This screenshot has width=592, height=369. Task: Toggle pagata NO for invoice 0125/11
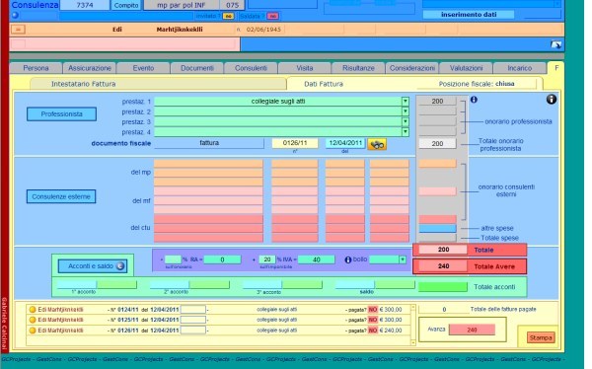pyautogui.click(x=373, y=320)
